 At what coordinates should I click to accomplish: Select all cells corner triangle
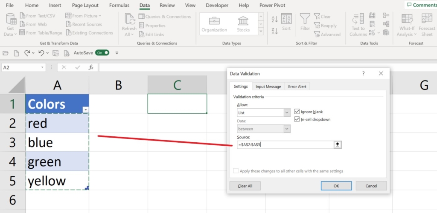point(17,86)
